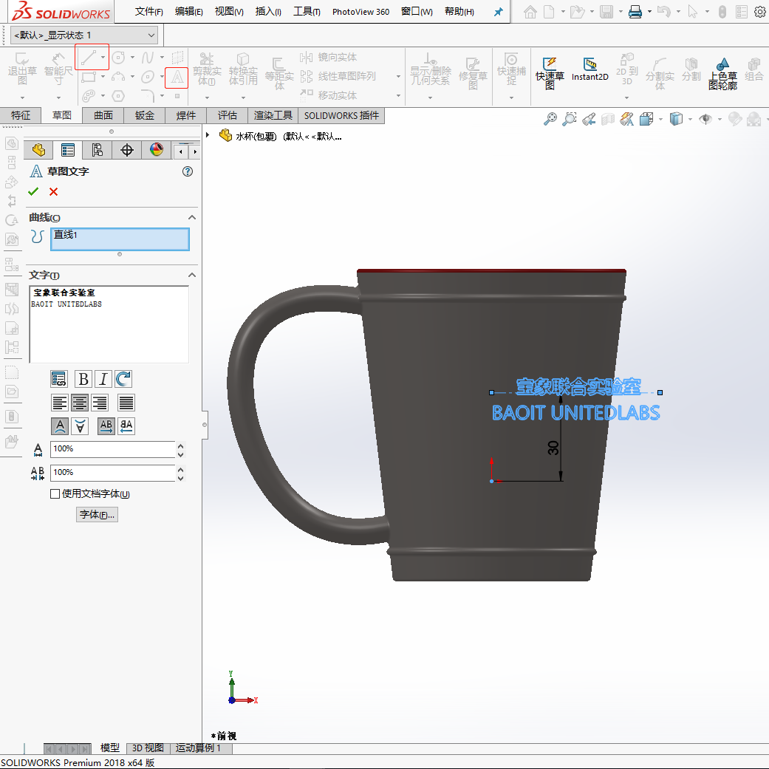Confirm sketch text with green checkmark
769x769 pixels.
click(x=33, y=192)
